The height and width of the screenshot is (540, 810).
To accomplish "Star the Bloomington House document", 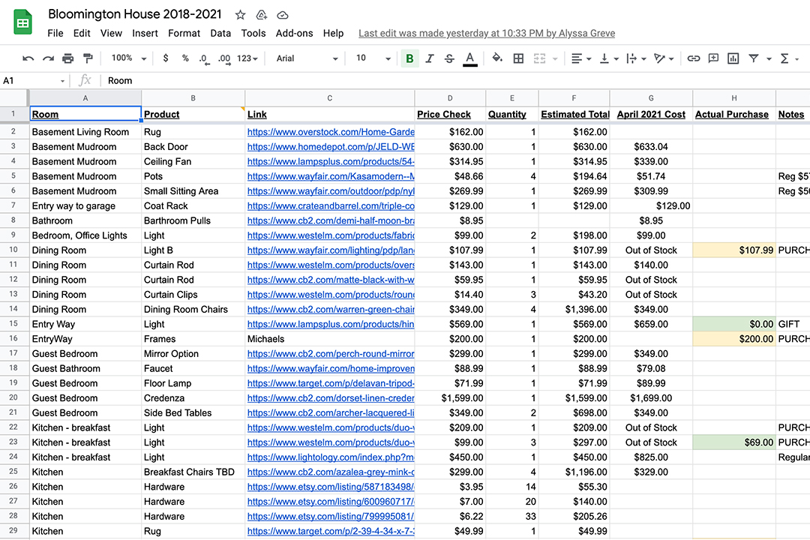I will click(x=240, y=15).
